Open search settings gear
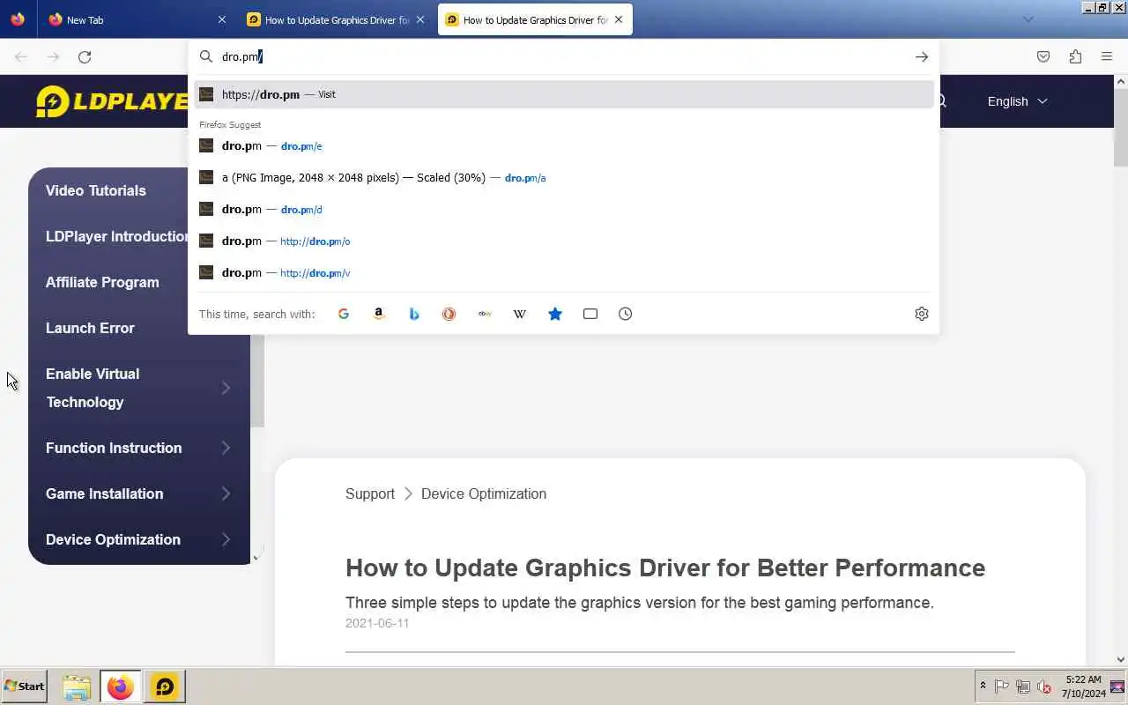The height and width of the screenshot is (705, 1128). (x=922, y=314)
